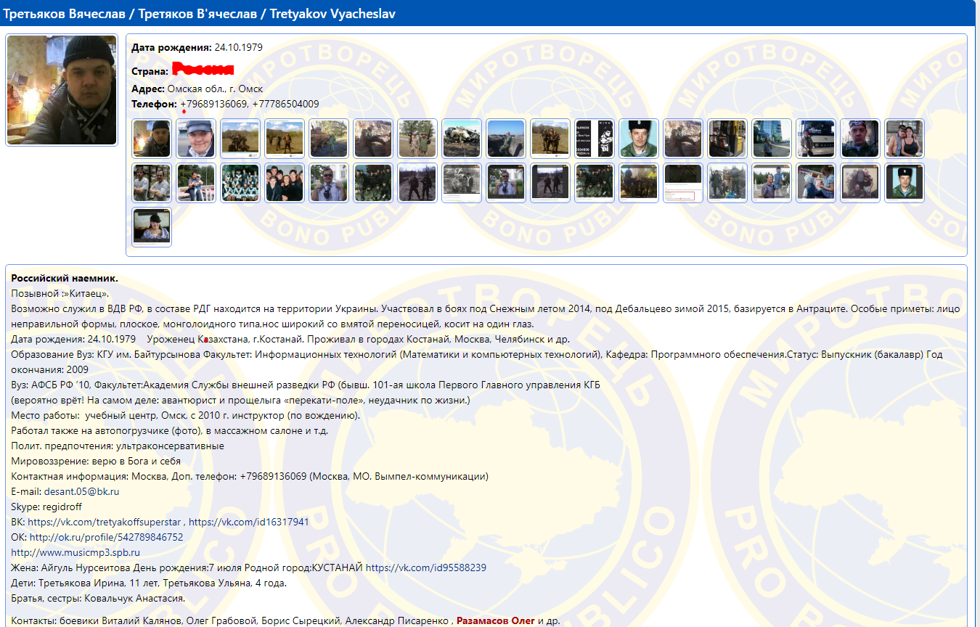Open the vk.com/id16317941 link
This screenshot has width=980, height=627.
(249, 522)
